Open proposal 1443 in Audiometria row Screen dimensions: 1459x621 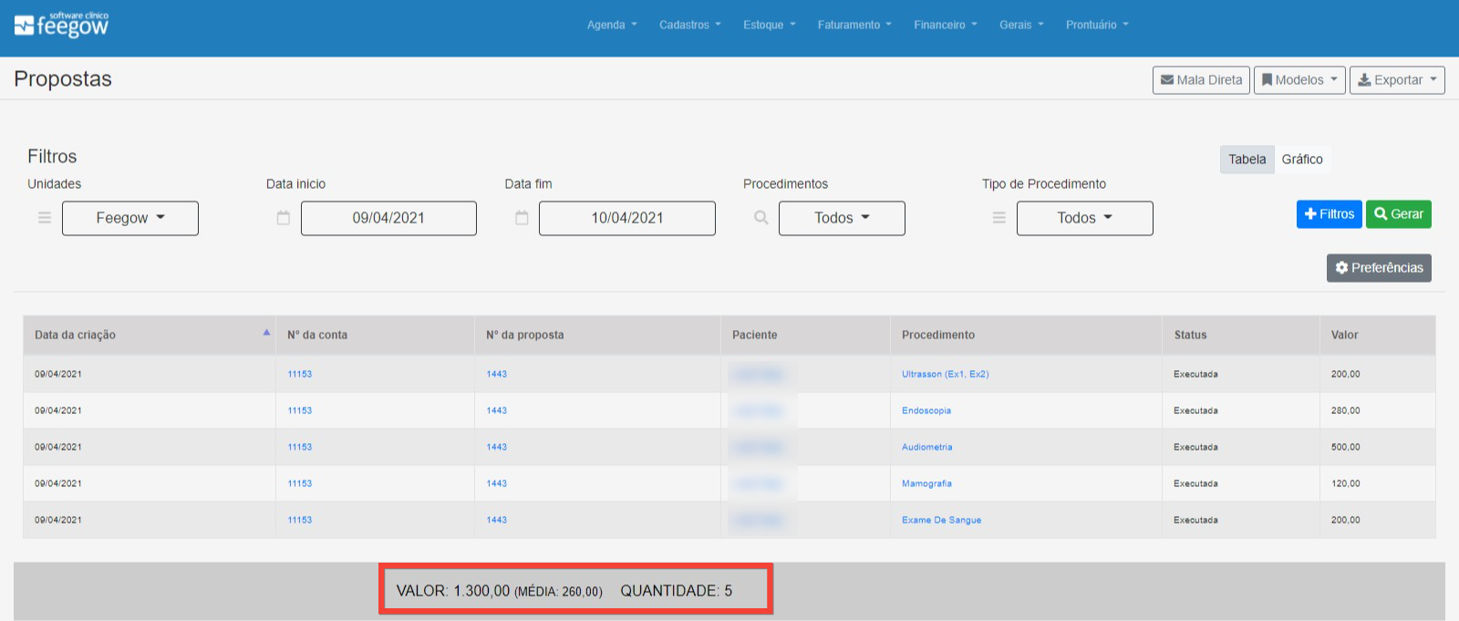click(497, 447)
